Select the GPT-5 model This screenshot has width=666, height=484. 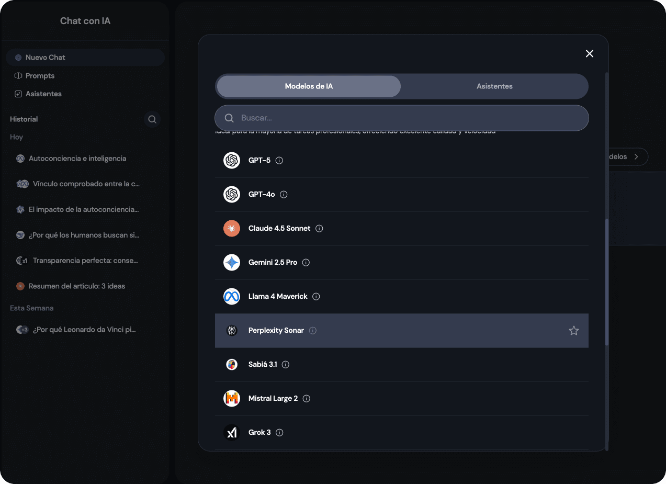click(x=402, y=161)
